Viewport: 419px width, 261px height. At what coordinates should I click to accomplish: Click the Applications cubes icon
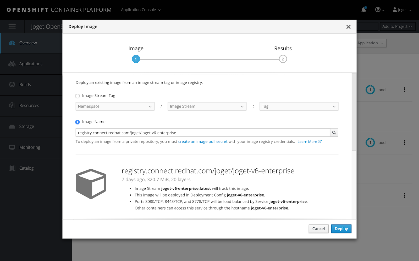click(12, 64)
